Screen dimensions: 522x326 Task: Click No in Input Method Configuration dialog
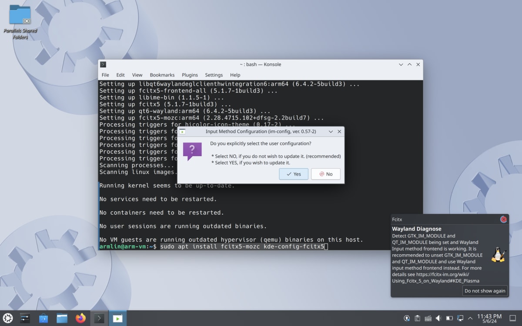click(326, 174)
